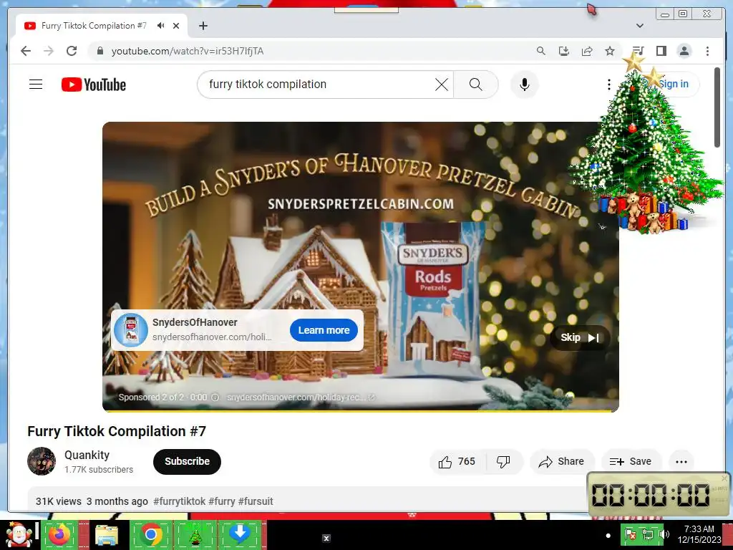Open the blue download arrow taskbar app
The width and height of the screenshot is (733, 550).
point(240,534)
